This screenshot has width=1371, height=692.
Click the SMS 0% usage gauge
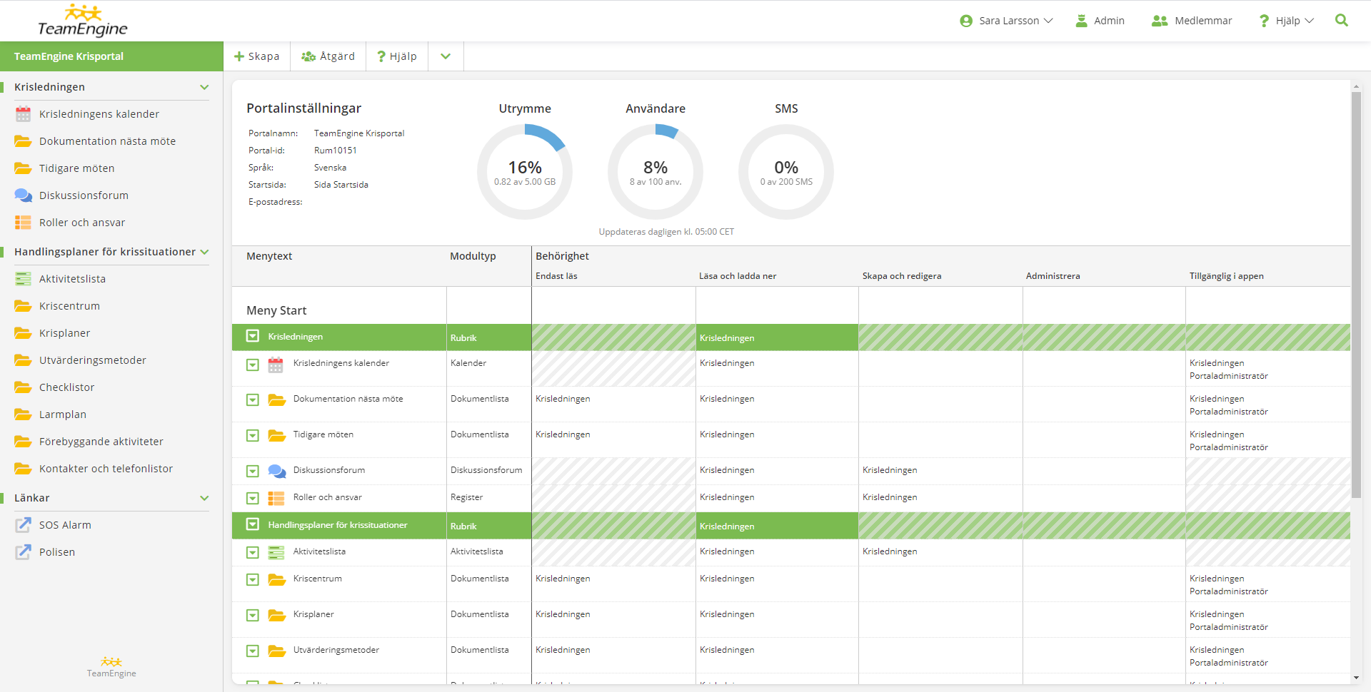click(x=786, y=172)
